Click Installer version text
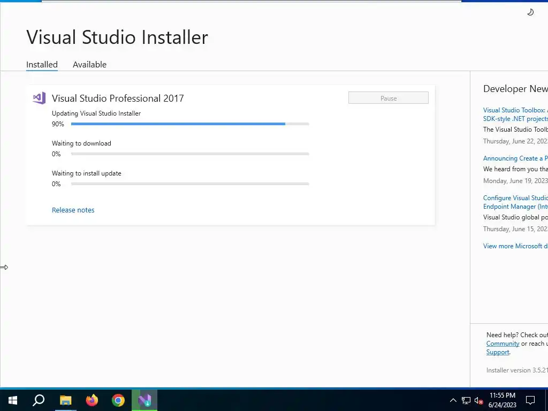 (x=517, y=370)
